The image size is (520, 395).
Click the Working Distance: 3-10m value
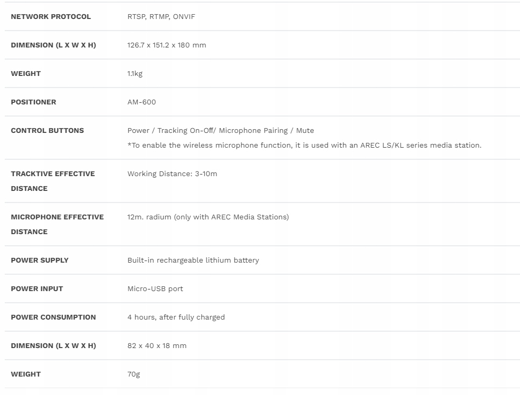pyautogui.click(x=172, y=174)
